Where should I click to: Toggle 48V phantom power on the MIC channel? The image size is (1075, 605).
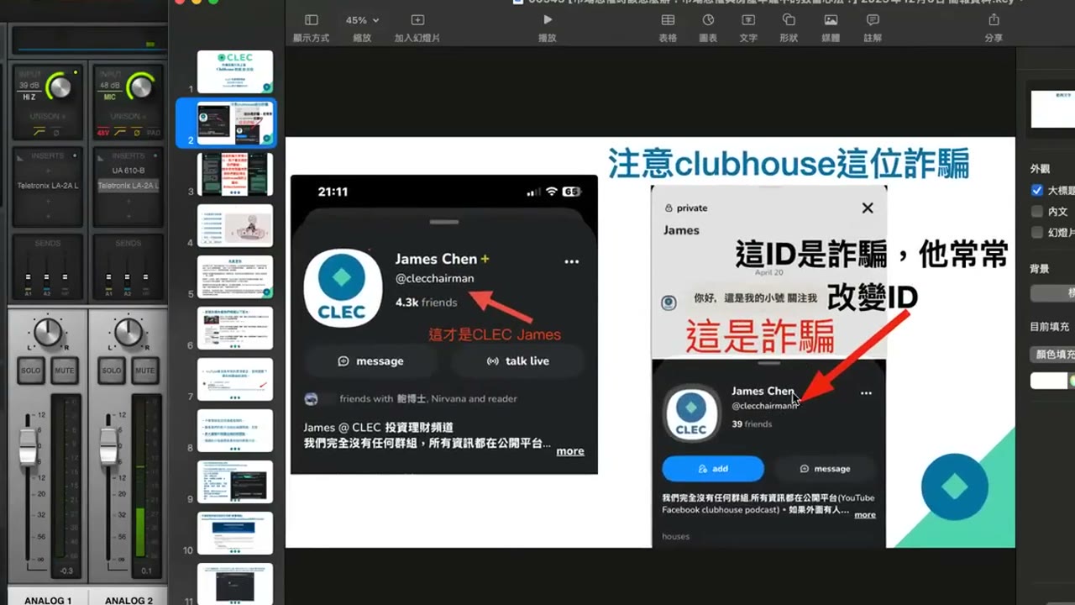pyautogui.click(x=103, y=133)
